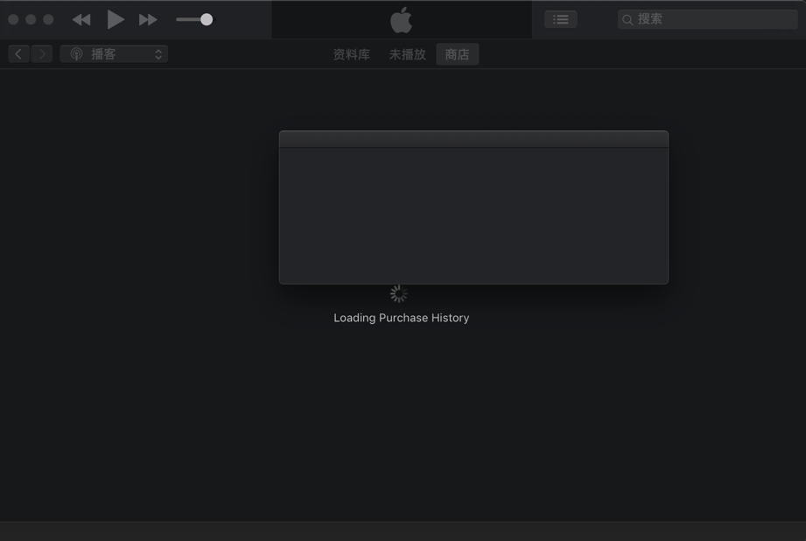This screenshot has width=806, height=541.
Task: Click the rewind previous track button
Action: click(81, 19)
